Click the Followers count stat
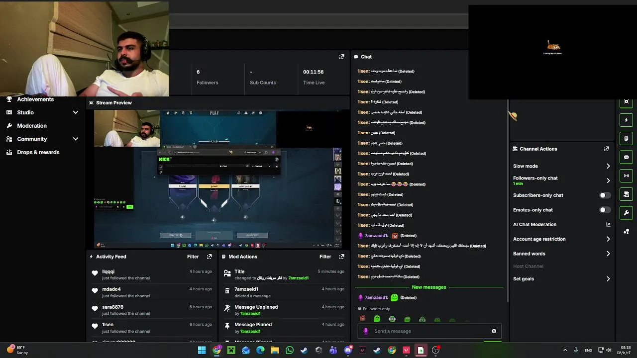 208,77
